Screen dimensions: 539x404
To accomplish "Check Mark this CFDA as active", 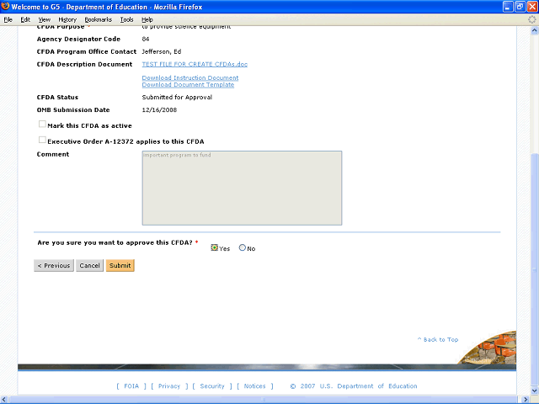I will [42, 124].
